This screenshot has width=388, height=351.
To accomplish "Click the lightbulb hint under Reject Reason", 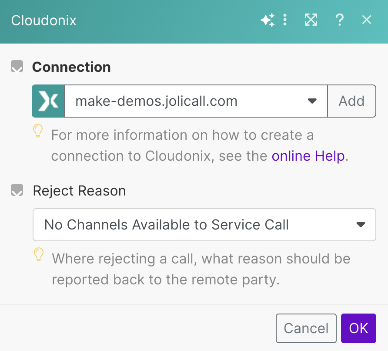I will point(39,255).
